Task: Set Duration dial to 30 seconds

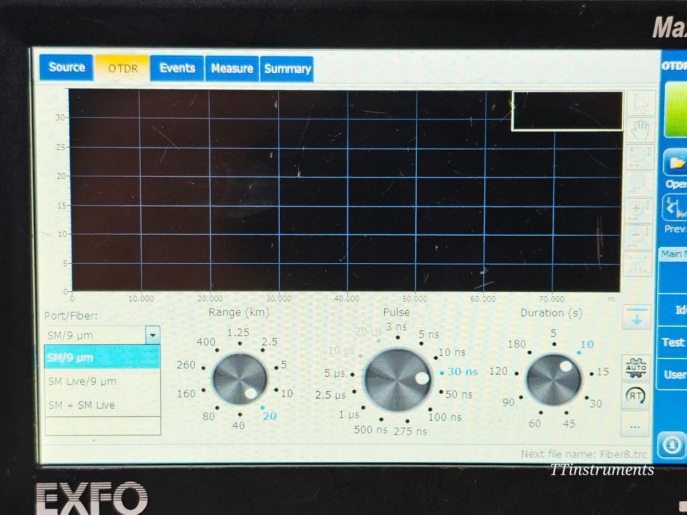Action: [596, 403]
